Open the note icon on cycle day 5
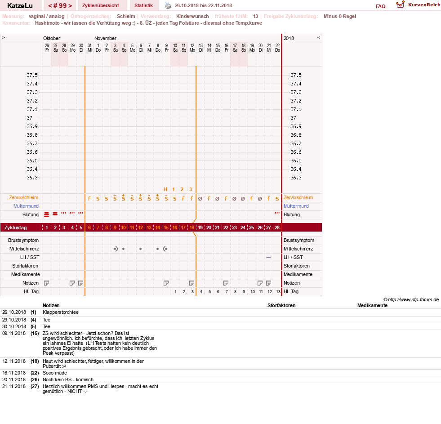441x424 pixels. point(81,283)
